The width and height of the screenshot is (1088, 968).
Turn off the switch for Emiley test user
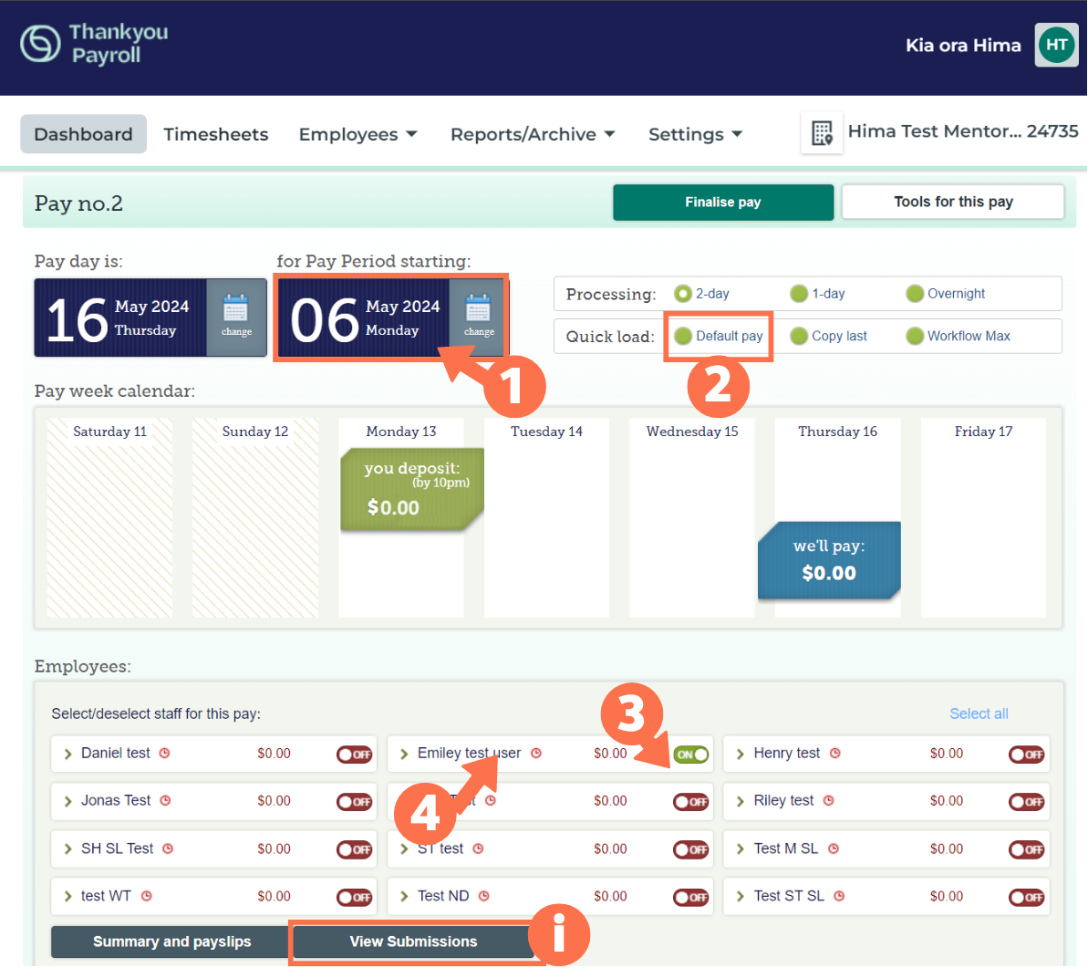(x=690, y=755)
